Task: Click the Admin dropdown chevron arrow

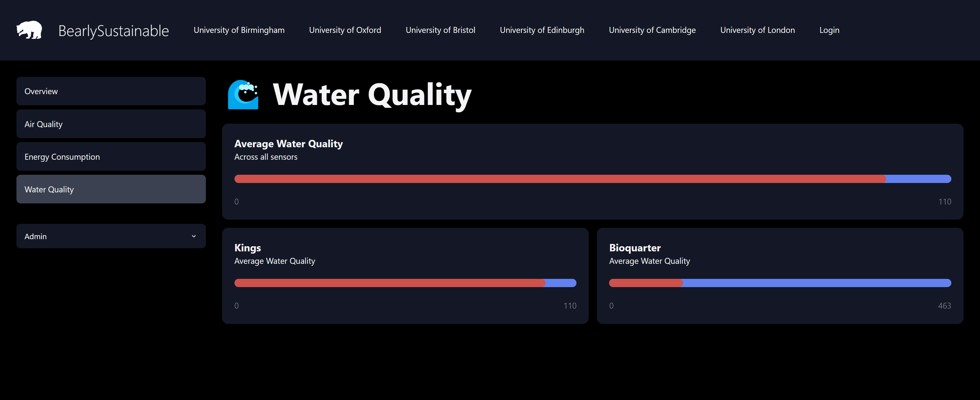Action: tap(194, 236)
